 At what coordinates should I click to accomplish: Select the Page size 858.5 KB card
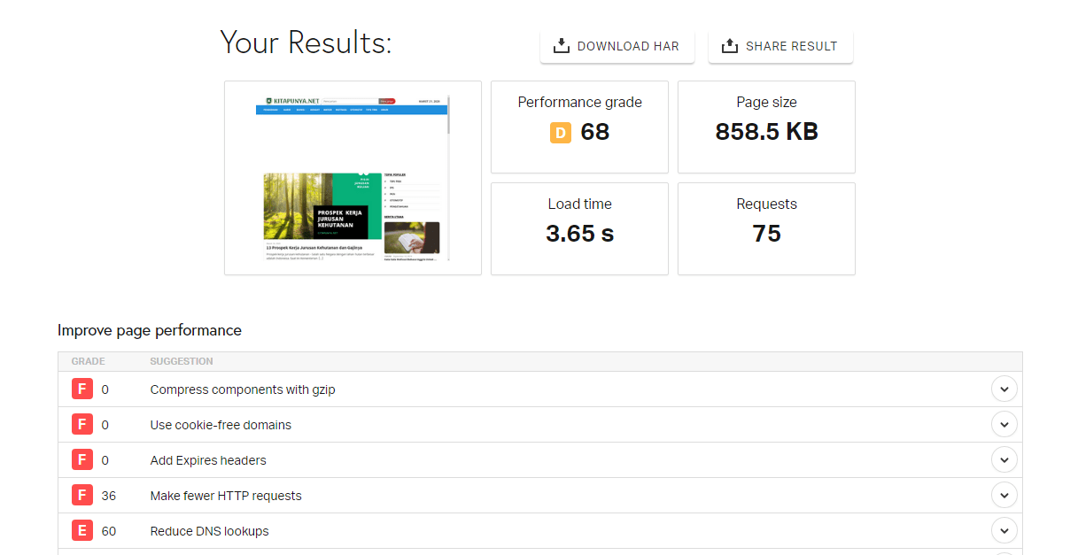(x=766, y=127)
